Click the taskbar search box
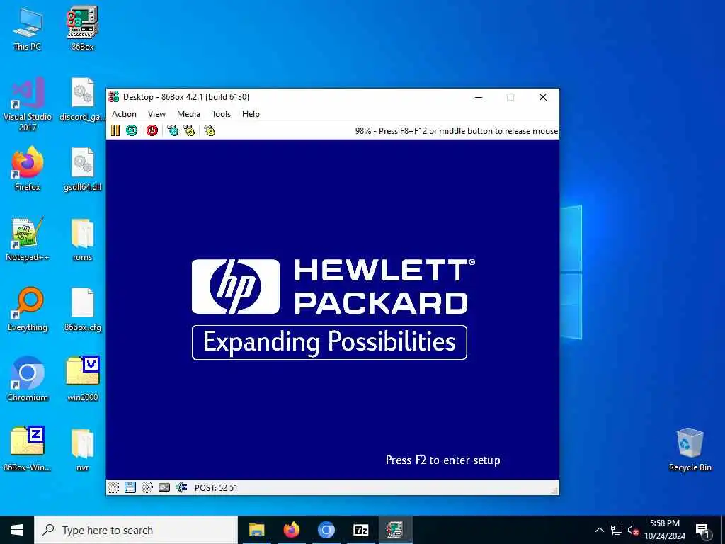This screenshot has height=544, width=725. pos(136,530)
